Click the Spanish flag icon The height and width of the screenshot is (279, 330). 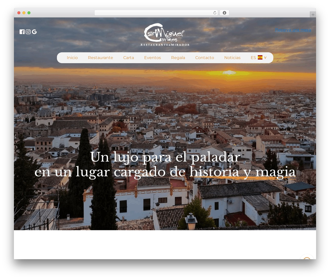click(260, 57)
